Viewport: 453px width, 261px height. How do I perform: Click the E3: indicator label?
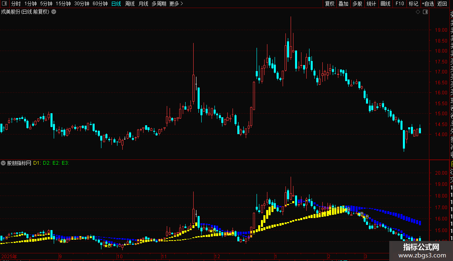(65, 163)
